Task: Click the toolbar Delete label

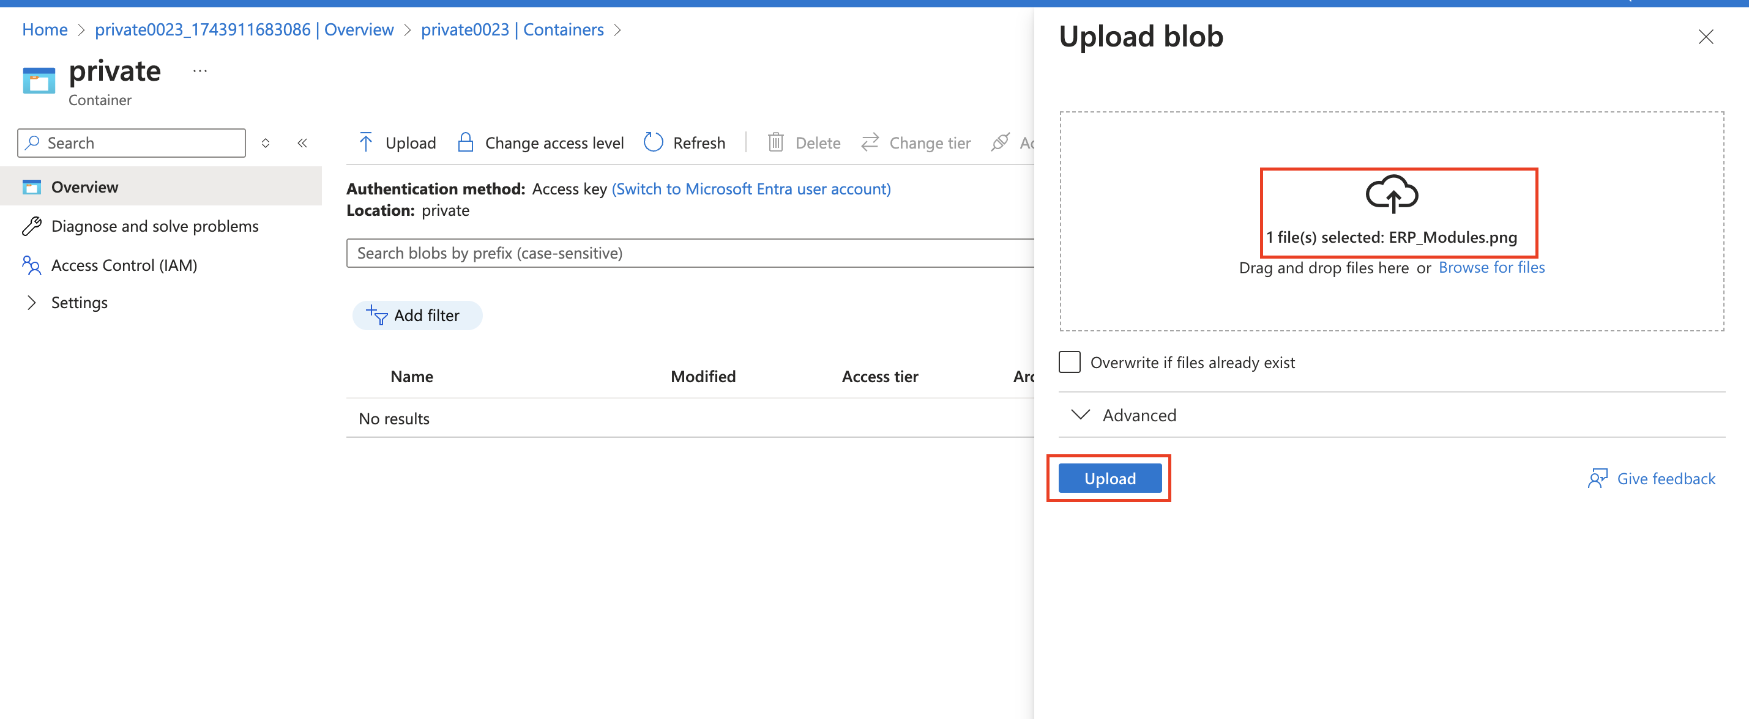Action: click(x=818, y=142)
